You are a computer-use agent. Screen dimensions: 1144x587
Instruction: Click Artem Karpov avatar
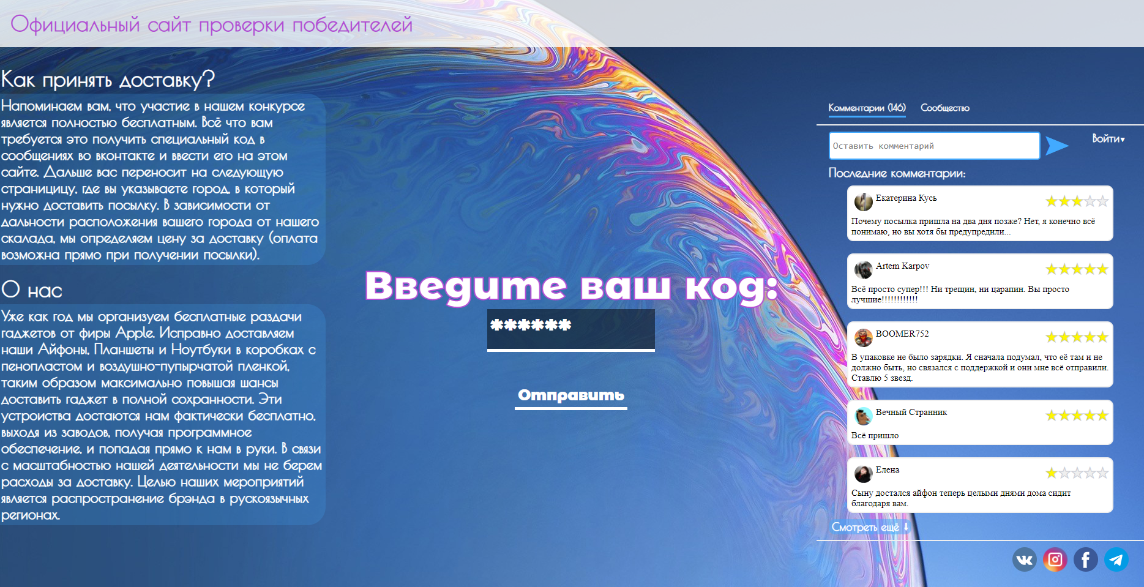click(863, 269)
